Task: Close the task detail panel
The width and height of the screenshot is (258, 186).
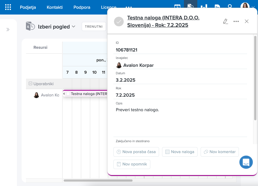Action: 247,21
